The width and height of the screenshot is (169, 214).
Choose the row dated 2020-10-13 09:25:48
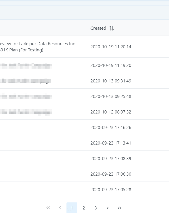pyautogui.click(x=111, y=97)
